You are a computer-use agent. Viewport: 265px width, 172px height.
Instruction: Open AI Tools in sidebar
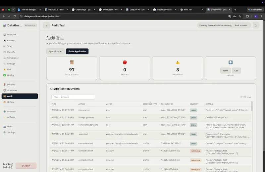(11, 117)
